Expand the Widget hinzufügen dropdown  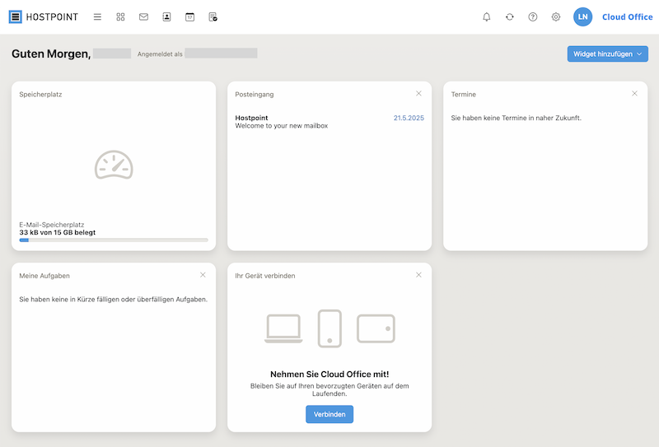click(x=608, y=54)
